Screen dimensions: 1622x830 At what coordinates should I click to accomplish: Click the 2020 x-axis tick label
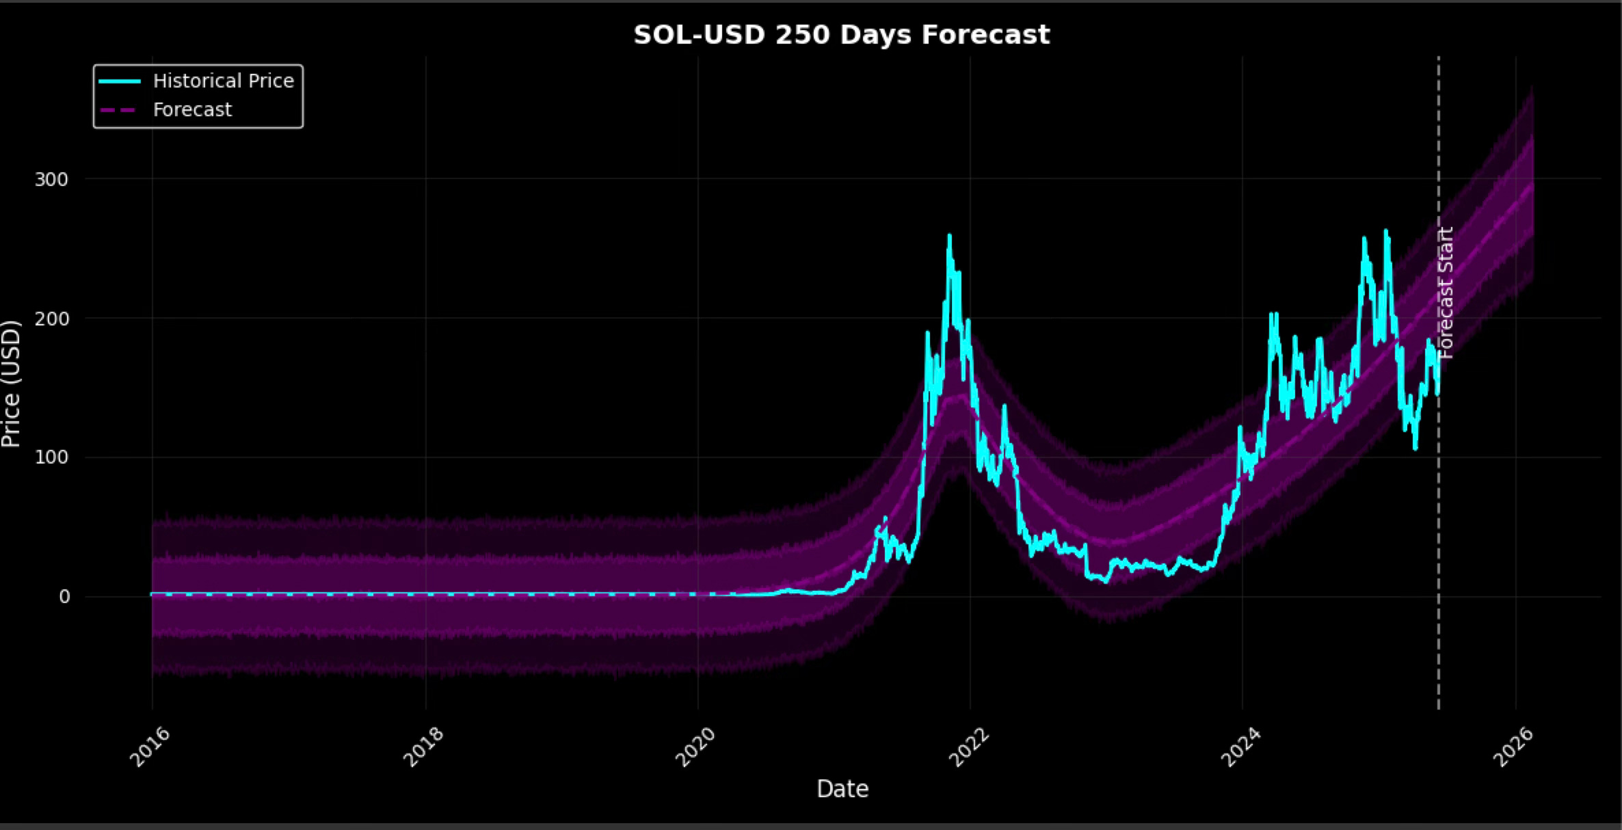695,747
